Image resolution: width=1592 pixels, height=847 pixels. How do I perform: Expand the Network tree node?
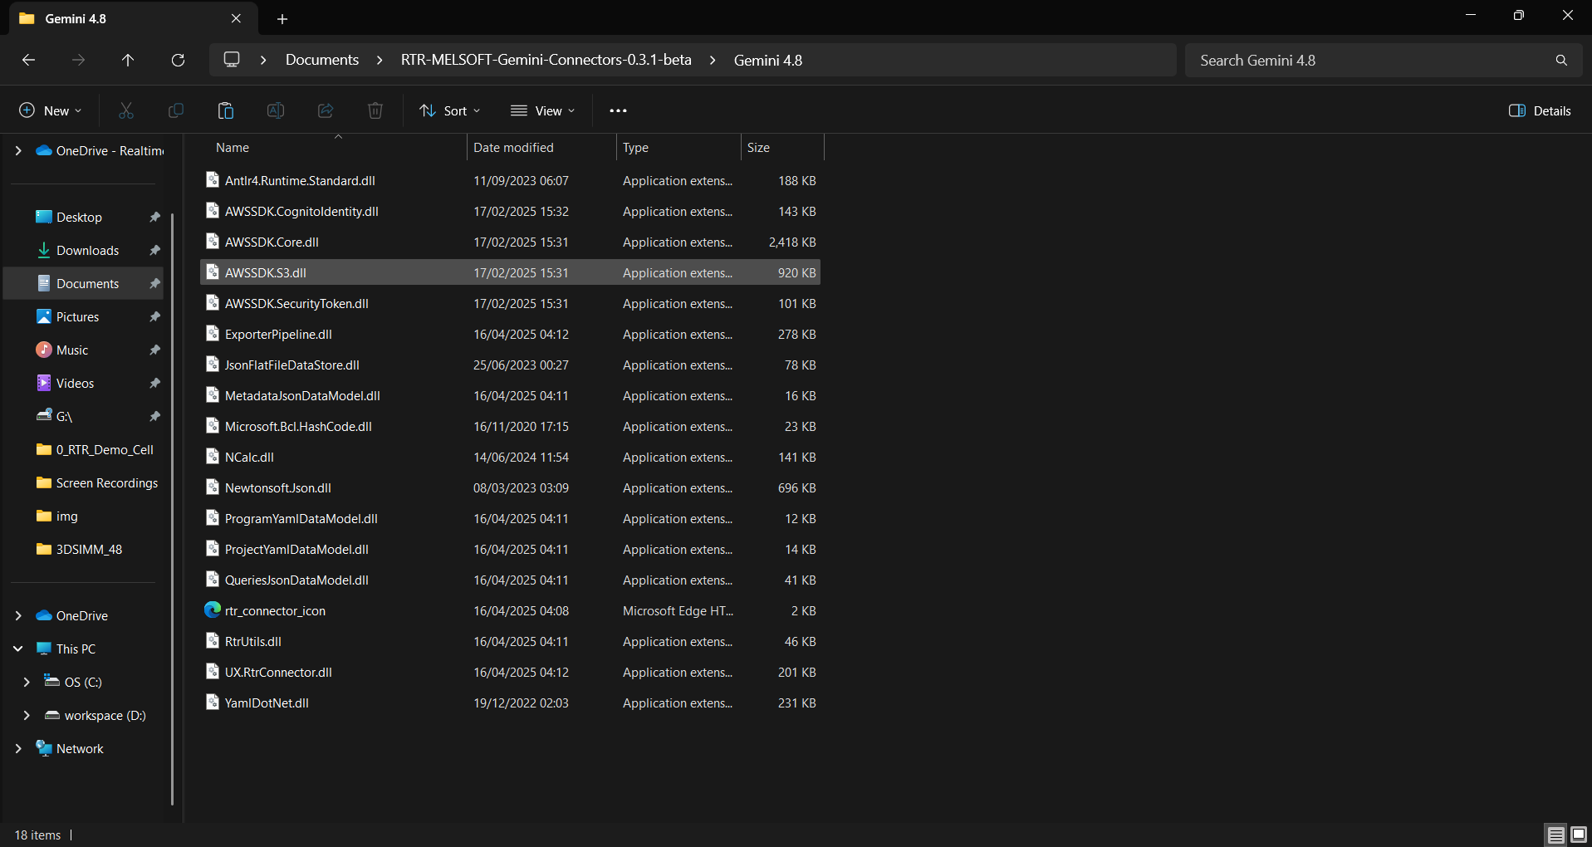tap(18, 748)
